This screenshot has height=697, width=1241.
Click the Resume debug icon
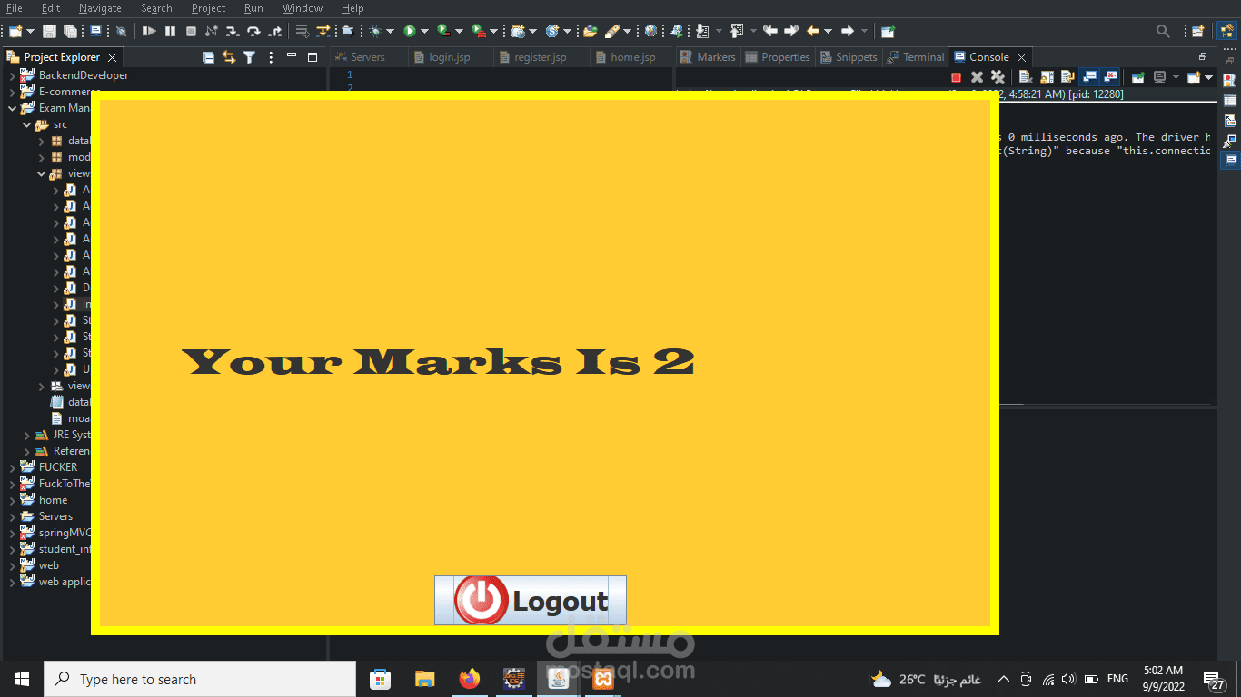point(149,31)
